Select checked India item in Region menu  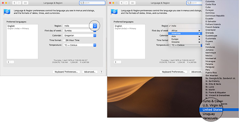coord(185,26)
